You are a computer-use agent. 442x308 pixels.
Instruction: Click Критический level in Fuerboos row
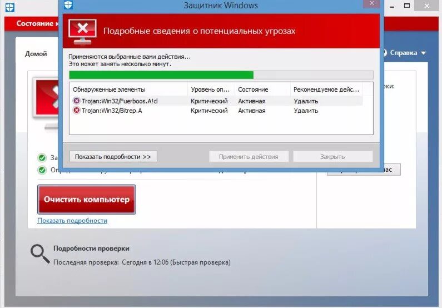209,101
